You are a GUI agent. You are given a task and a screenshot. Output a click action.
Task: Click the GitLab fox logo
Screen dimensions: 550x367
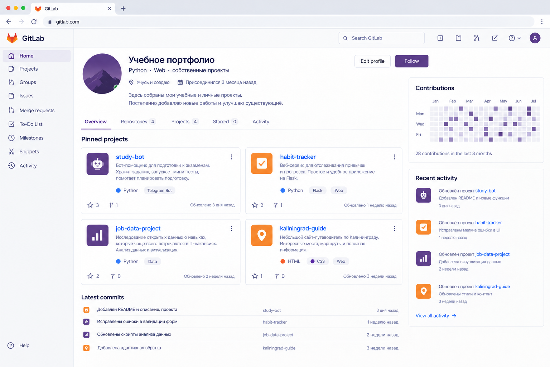[x=12, y=38]
